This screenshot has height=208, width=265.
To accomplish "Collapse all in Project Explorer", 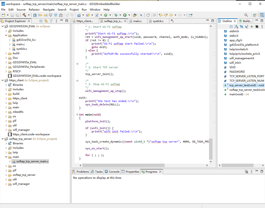I will (41, 21).
